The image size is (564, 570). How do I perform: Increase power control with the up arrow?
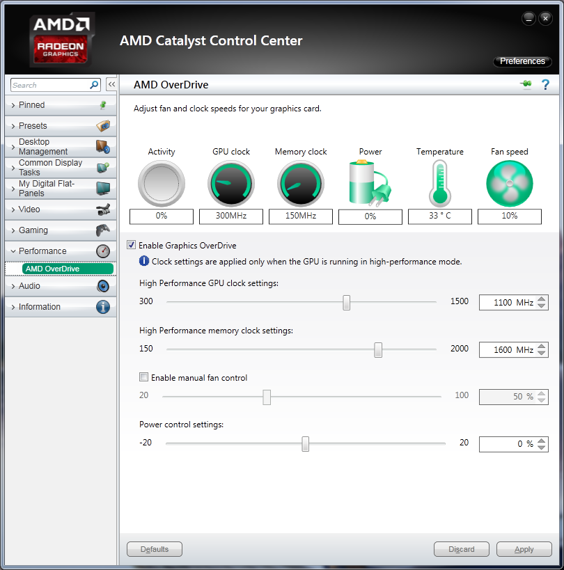pyautogui.click(x=542, y=441)
